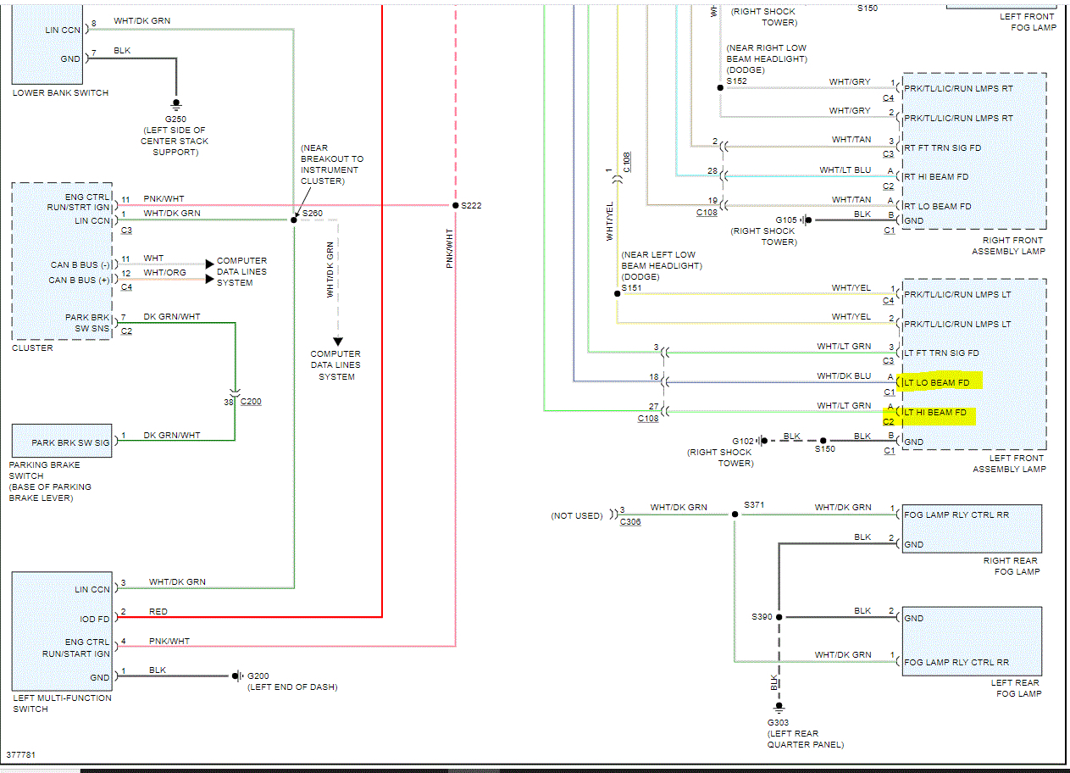Click the S371 splice dot
The image size is (1070, 773).
point(734,514)
